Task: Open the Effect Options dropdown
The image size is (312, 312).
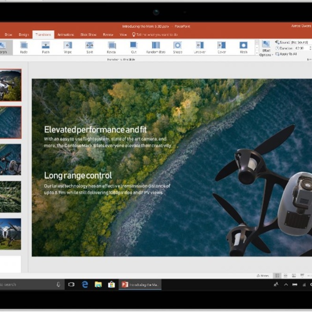Action: 266,48
